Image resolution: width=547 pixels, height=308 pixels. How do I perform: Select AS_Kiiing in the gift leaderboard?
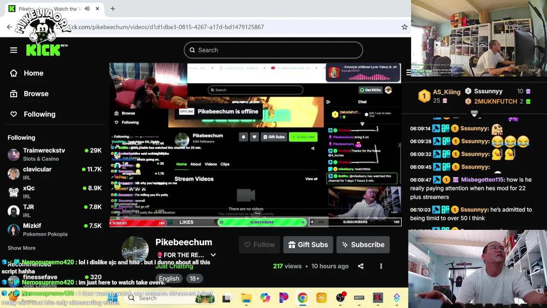[447, 92]
